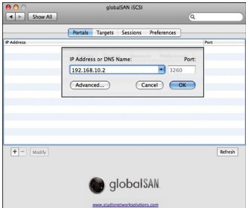Go back with the left arrow button
Screen dimensions: 246x208
point(11,17)
